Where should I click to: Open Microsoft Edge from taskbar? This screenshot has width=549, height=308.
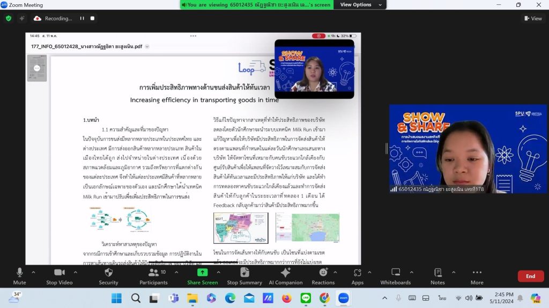(x=230, y=298)
